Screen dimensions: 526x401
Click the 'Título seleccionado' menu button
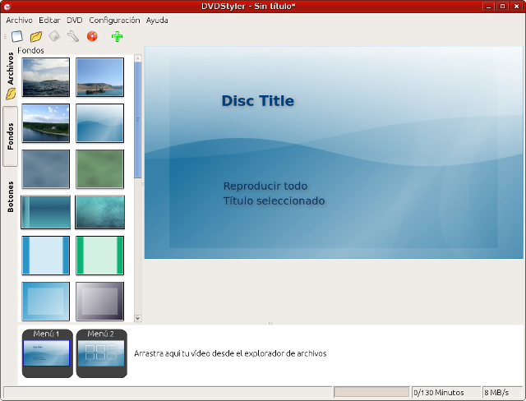pyautogui.click(x=274, y=200)
